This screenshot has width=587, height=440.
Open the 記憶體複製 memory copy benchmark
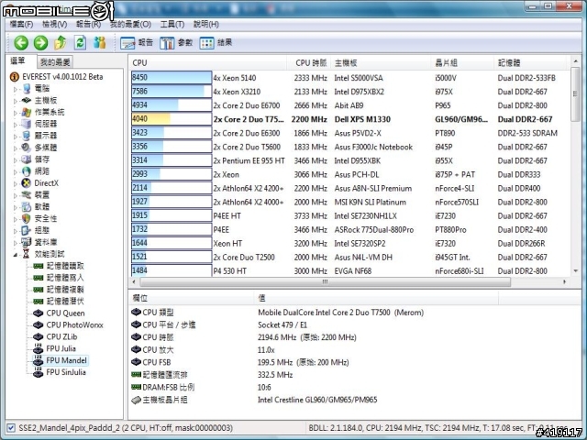point(59,290)
